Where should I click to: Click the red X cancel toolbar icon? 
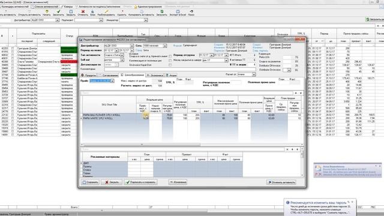click(83, 11)
